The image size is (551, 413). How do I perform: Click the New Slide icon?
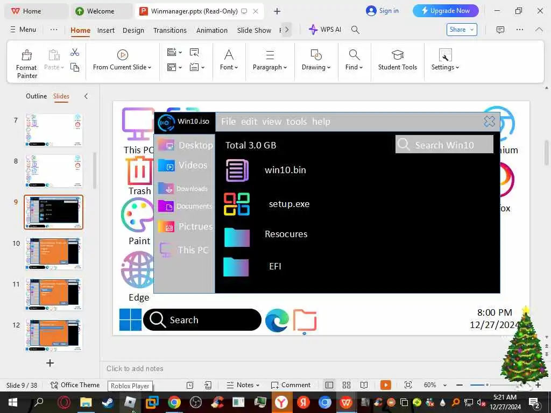(x=172, y=52)
